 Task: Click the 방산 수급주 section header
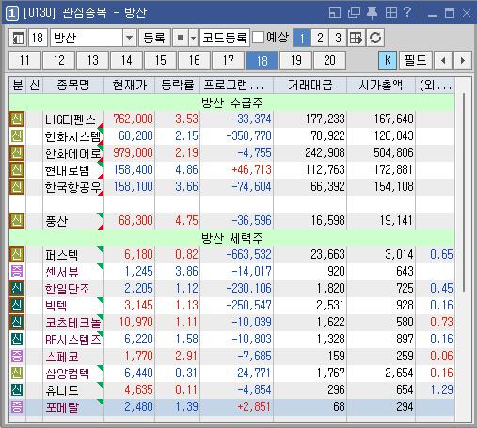pos(231,103)
